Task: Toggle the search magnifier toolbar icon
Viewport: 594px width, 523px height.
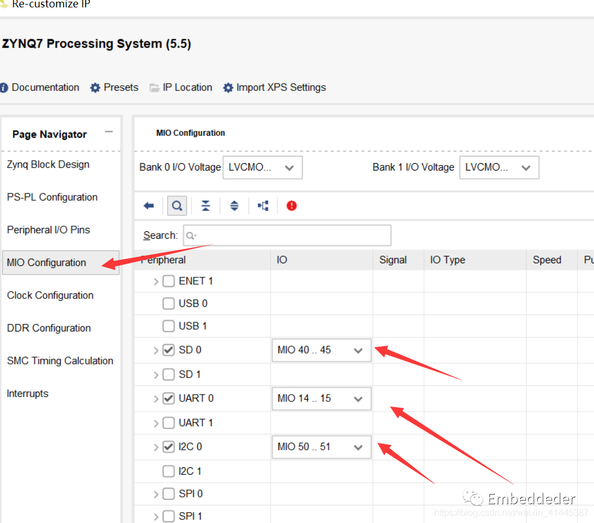Action: pos(177,206)
